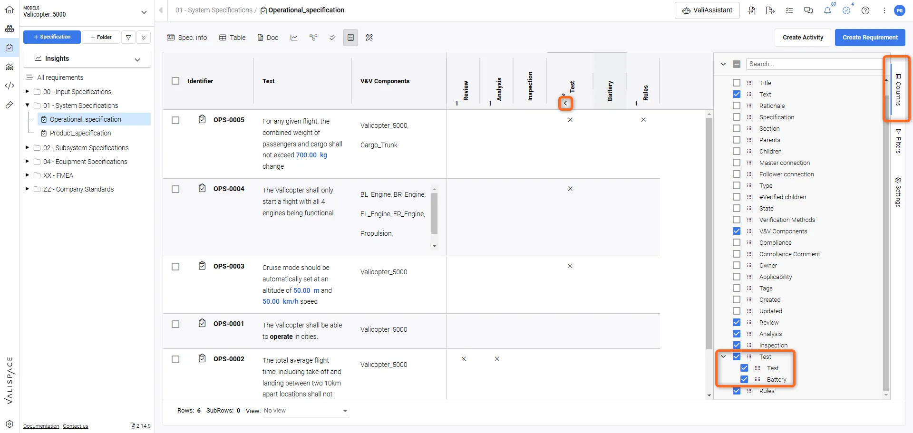Open the Columns side tab
Viewport: 913px width, 433px height.
[898, 89]
